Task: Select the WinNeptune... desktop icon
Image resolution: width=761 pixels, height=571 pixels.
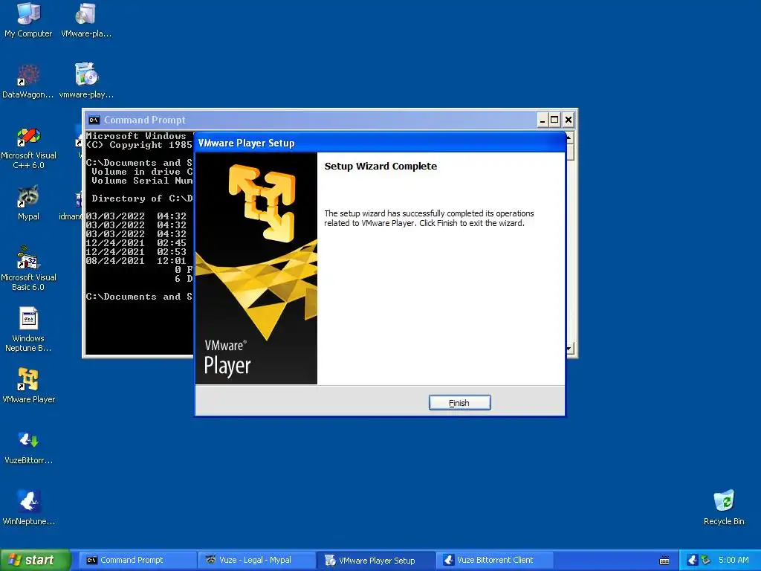Action: (x=28, y=509)
